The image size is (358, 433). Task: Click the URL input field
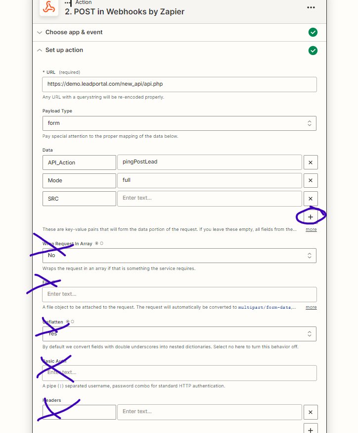pyautogui.click(x=179, y=85)
